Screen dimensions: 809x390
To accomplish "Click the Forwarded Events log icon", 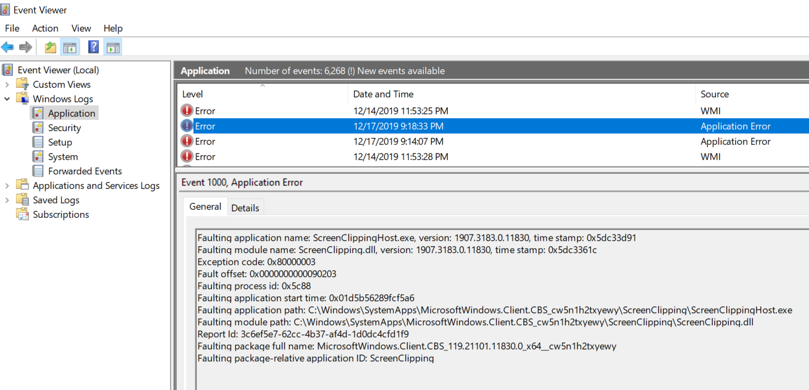I will point(37,171).
